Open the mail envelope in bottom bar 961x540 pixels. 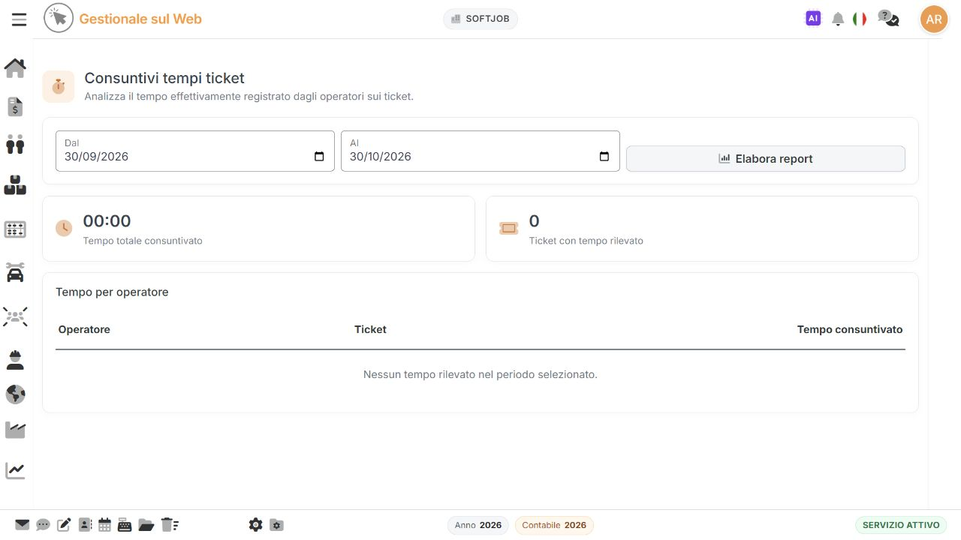click(23, 525)
